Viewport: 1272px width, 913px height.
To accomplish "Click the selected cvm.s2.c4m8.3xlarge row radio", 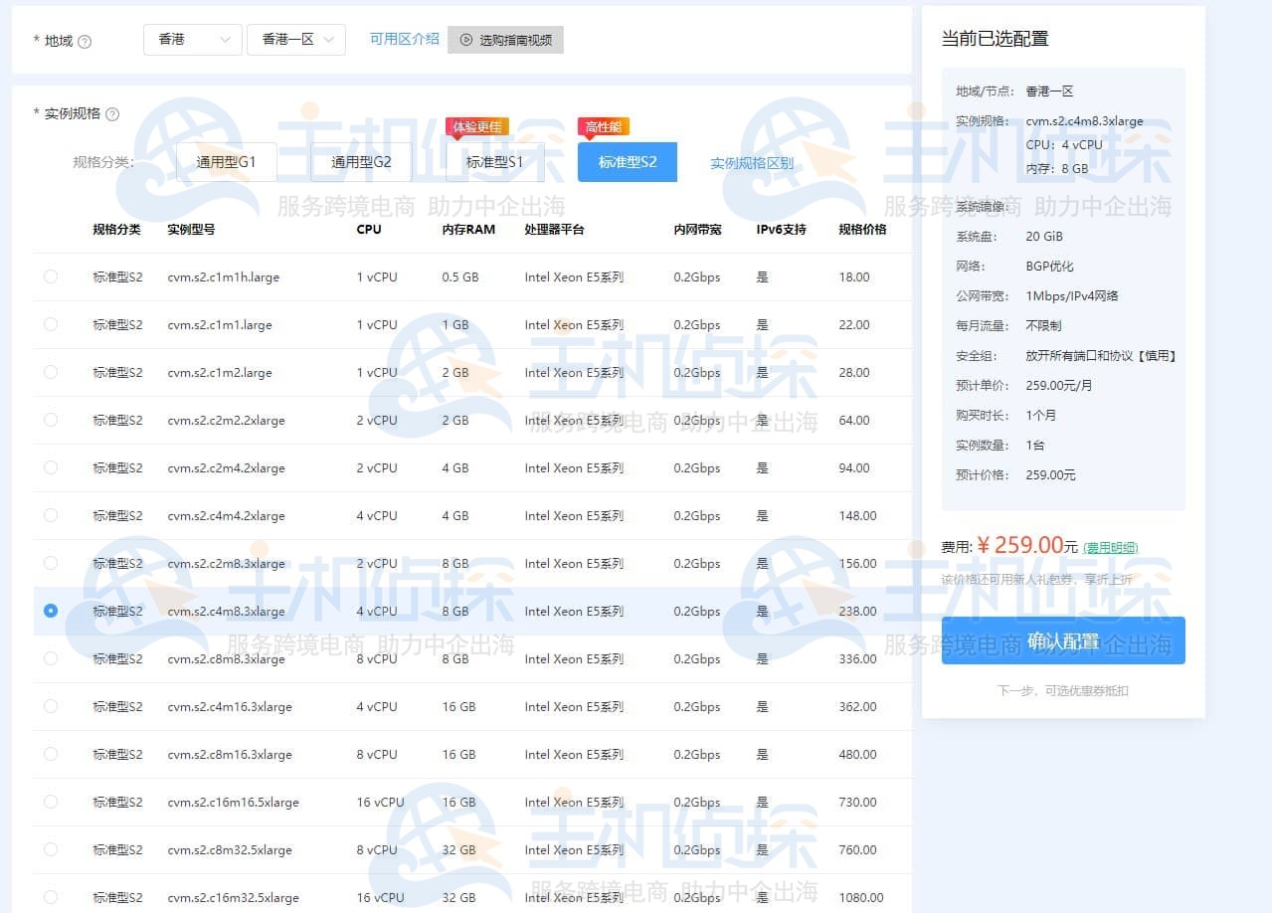I will tap(51, 611).
